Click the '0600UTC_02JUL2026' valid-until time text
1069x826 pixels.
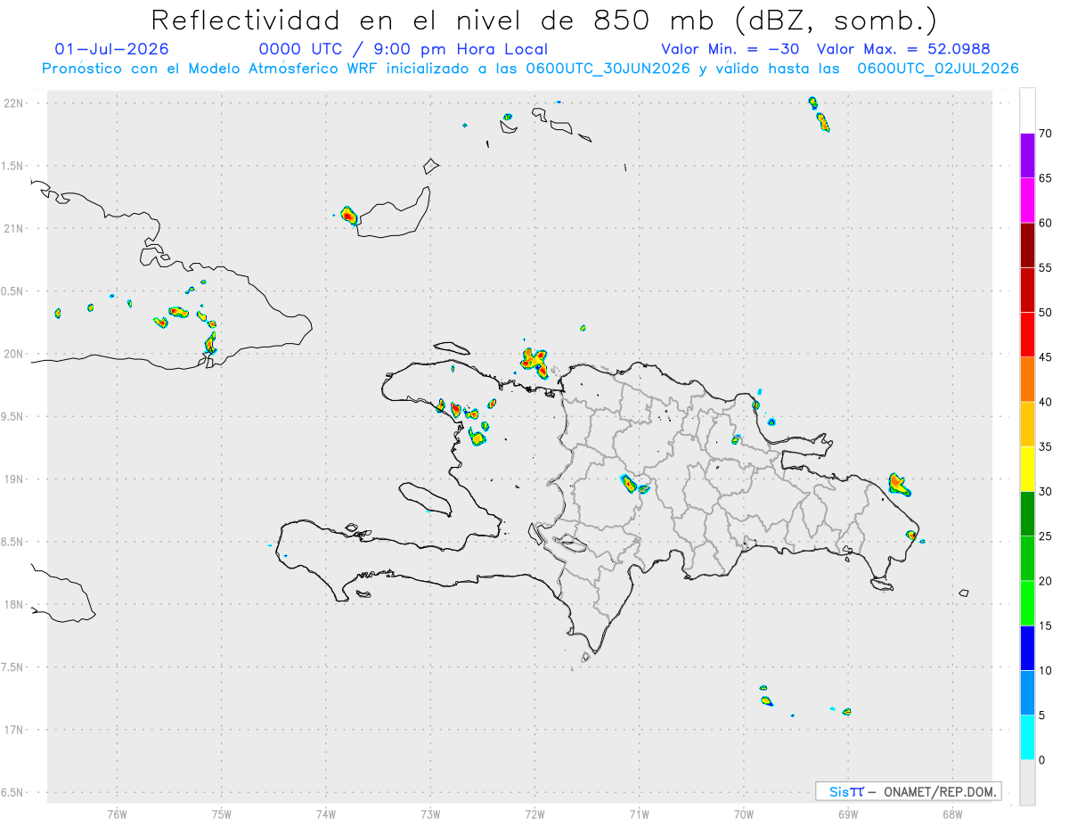pos(937,69)
